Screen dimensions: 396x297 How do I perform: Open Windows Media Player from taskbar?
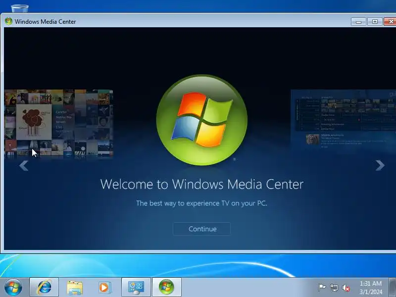pyautogui.click(x=104, y=288)
